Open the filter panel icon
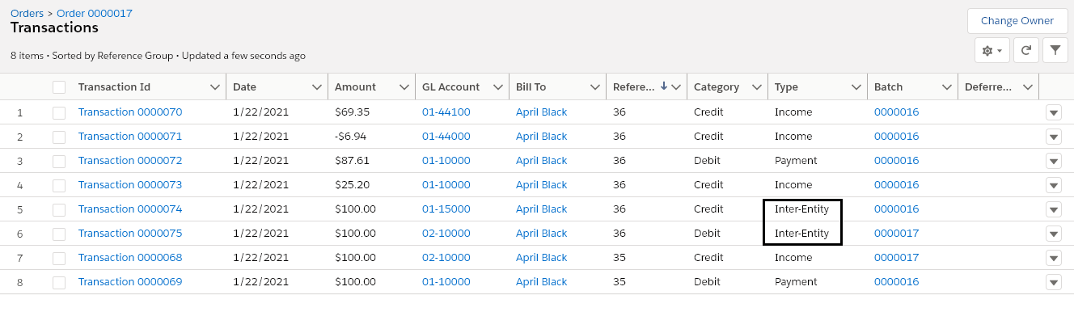The height and width of the screenshot is (333, 1074). [1055, 50]
